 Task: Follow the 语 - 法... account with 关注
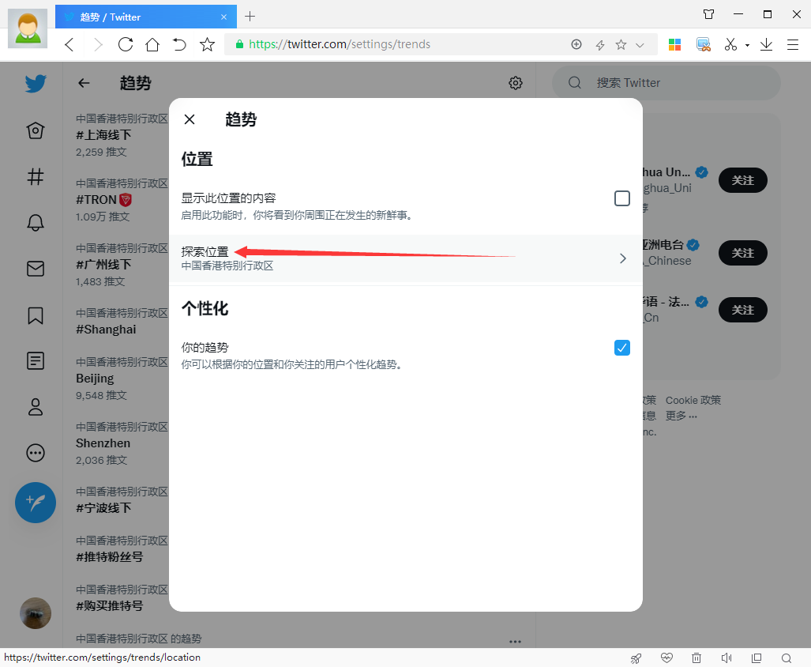point(743,310)
